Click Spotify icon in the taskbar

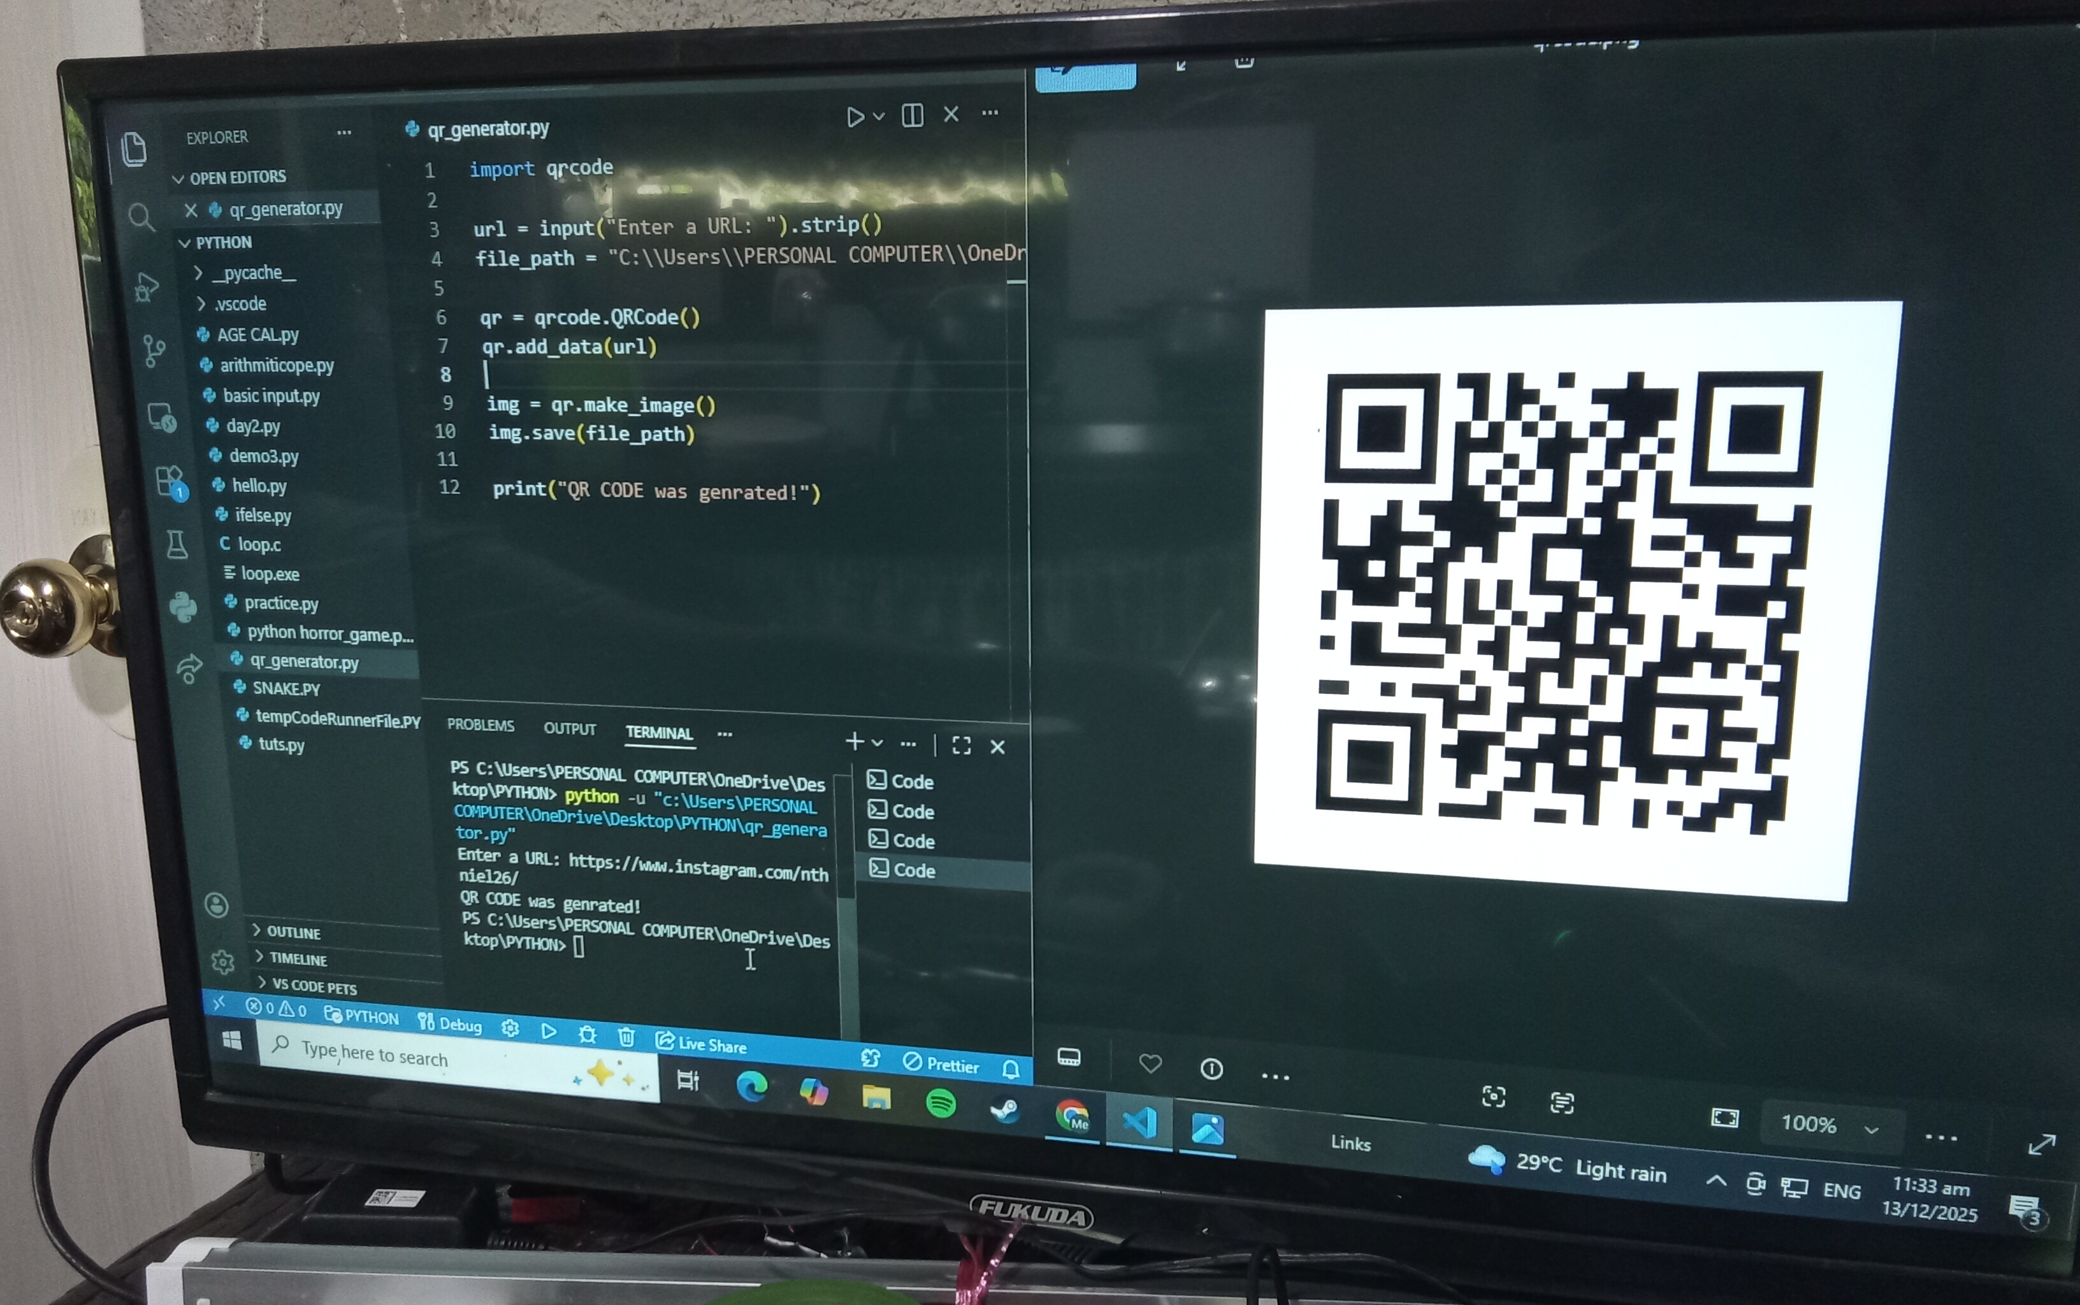[x=941, y=1102]
